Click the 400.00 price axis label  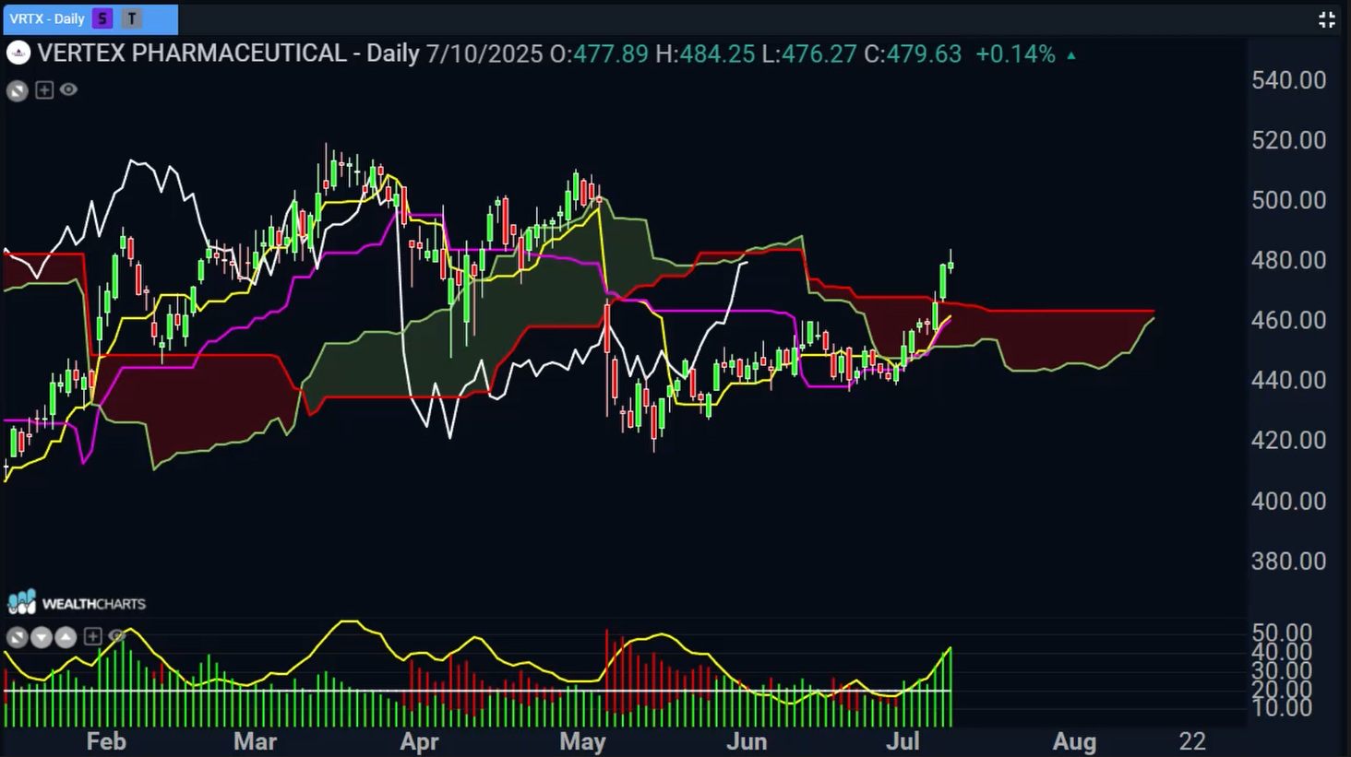(x=1288, y=501)
